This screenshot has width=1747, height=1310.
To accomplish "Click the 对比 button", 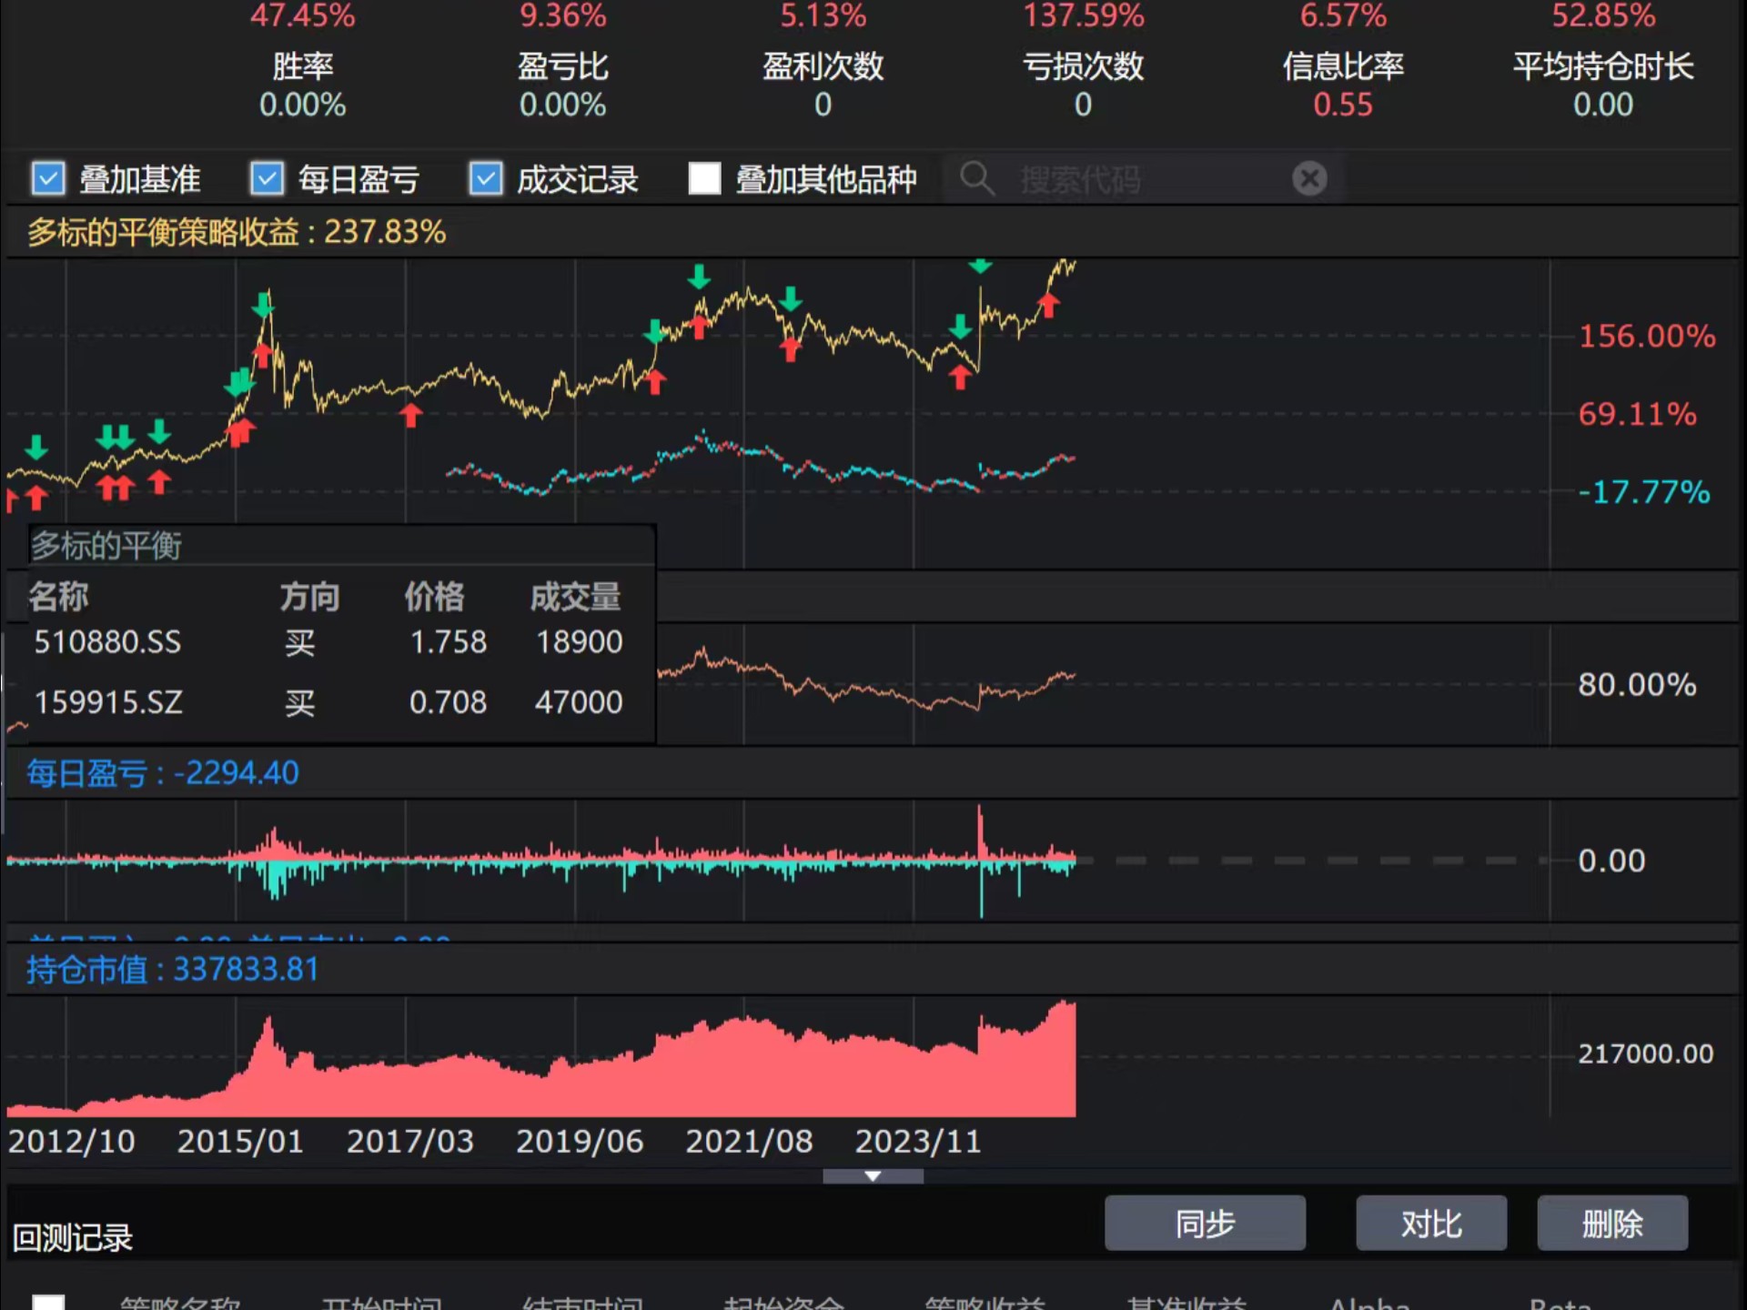I will tap(1431, 1224).
